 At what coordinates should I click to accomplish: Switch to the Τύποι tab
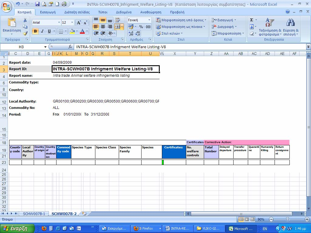pos(103,12)
